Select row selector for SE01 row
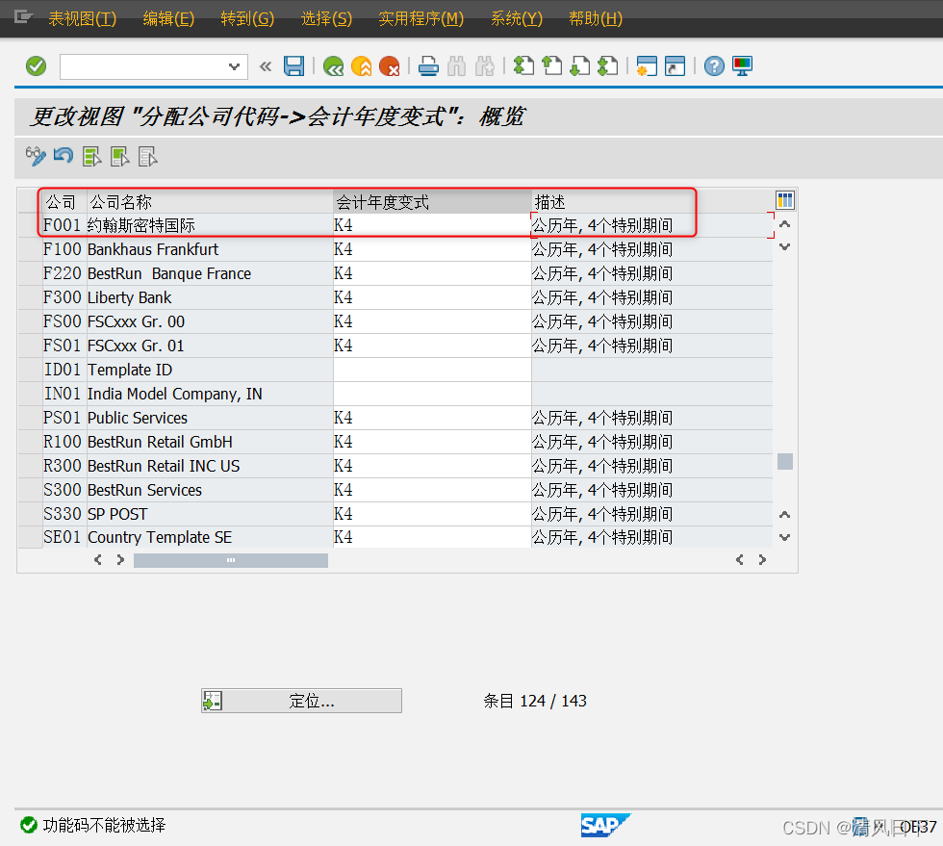Image resolution: width=943 pixels, height=846 pixels. (30, 537)
